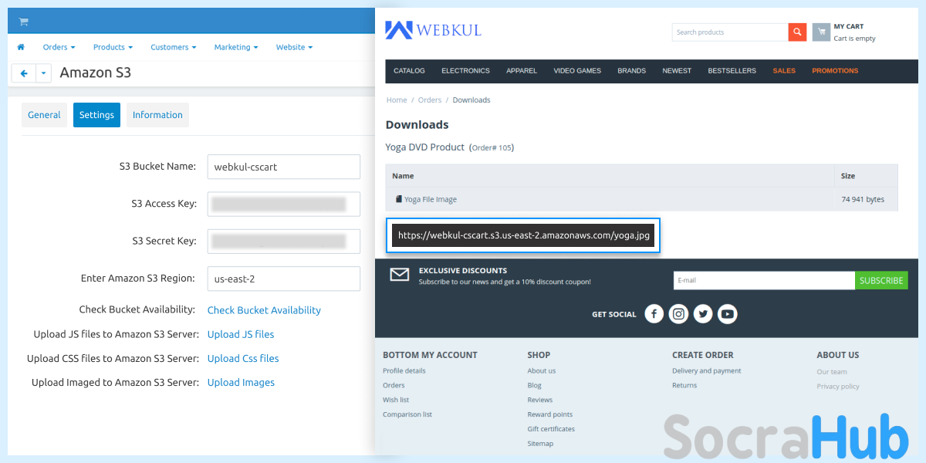Click the S3 Bucket Name field
The width and height of the screenshot is (926, 463).
point(284,167)
